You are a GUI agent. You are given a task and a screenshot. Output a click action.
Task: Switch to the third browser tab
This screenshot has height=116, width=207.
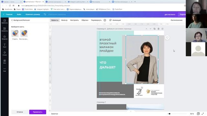[56, 2]
